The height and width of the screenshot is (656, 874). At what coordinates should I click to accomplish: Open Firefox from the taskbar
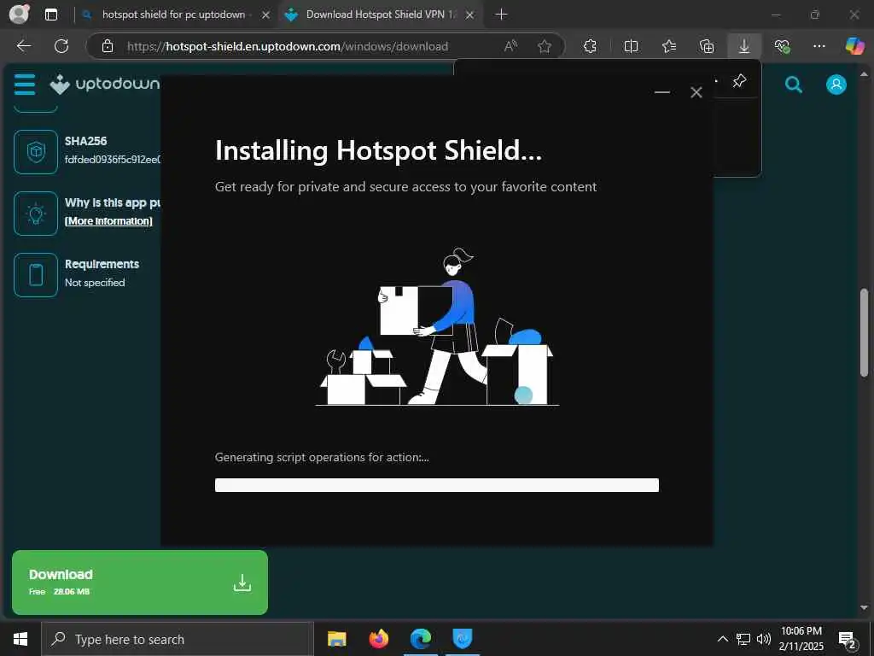378,639
